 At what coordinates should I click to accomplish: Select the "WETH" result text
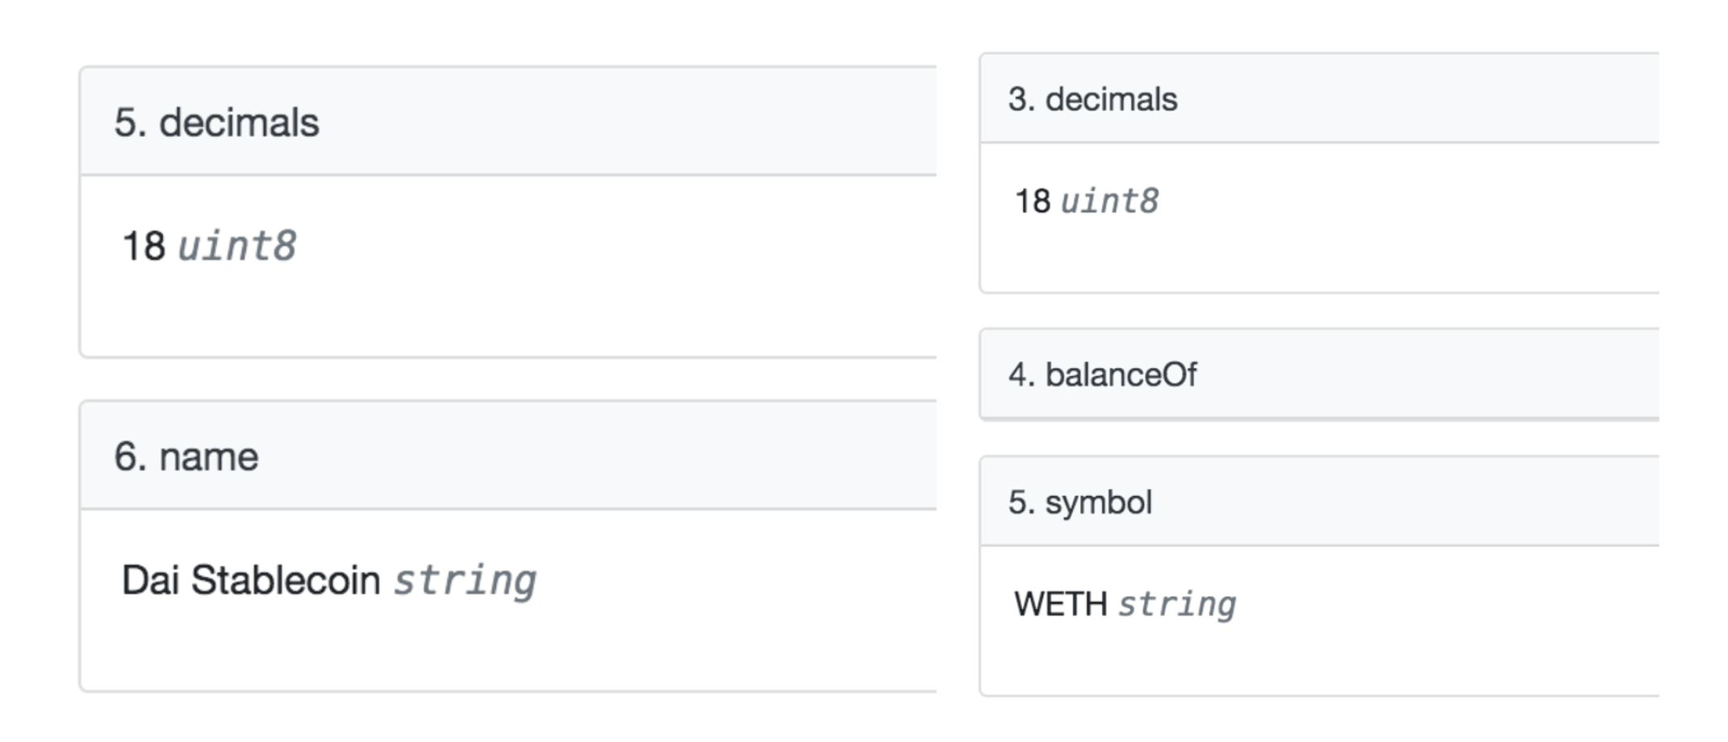tap(1061, 604)
